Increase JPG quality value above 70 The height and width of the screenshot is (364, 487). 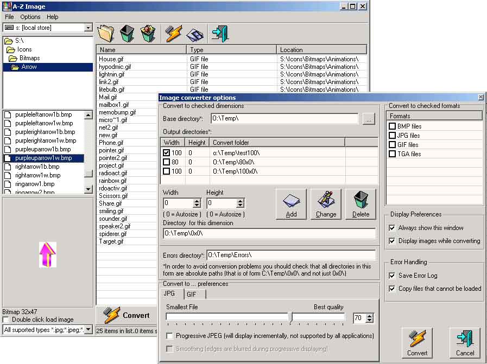pyautogui.click(x=369, y=316)
